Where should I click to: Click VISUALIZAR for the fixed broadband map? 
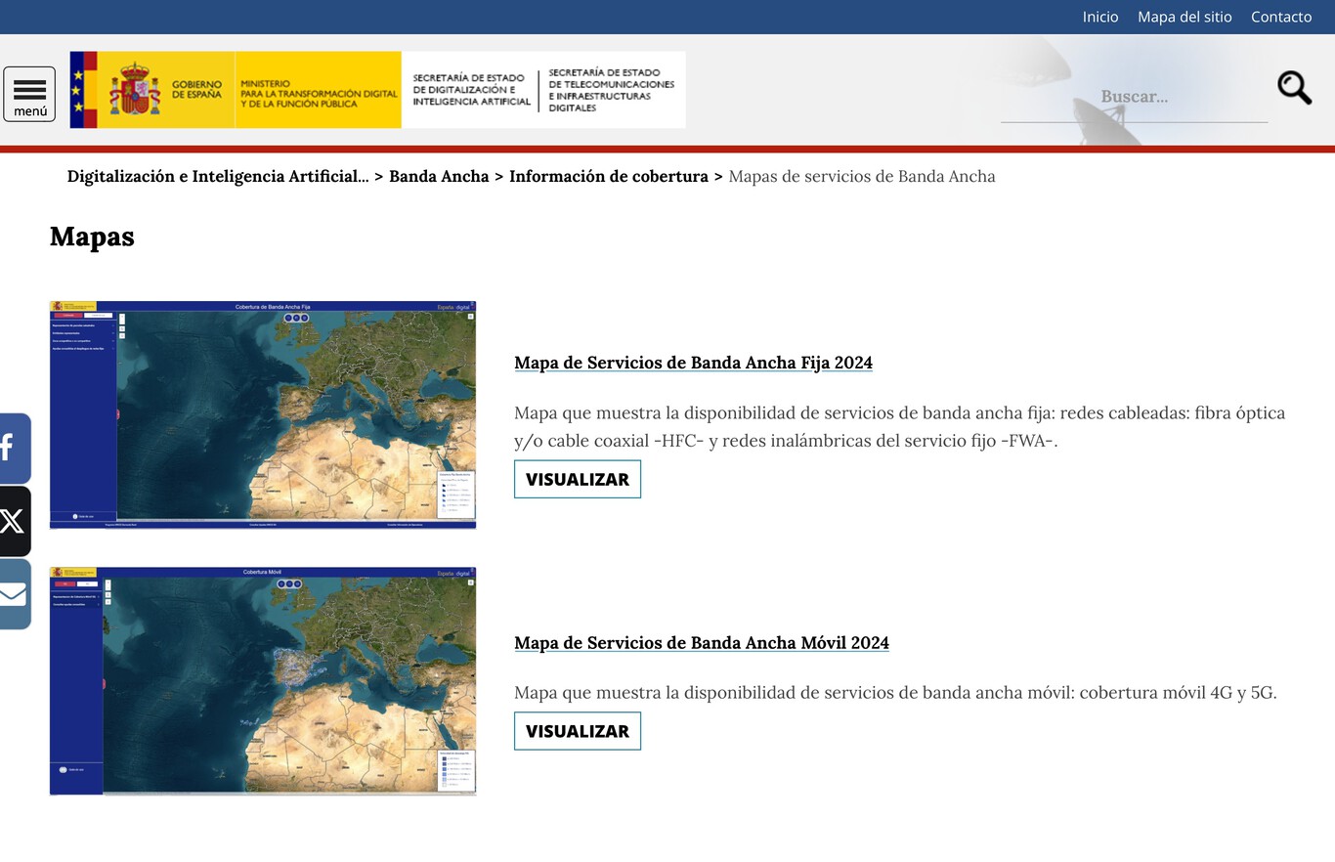click(578, 479)
